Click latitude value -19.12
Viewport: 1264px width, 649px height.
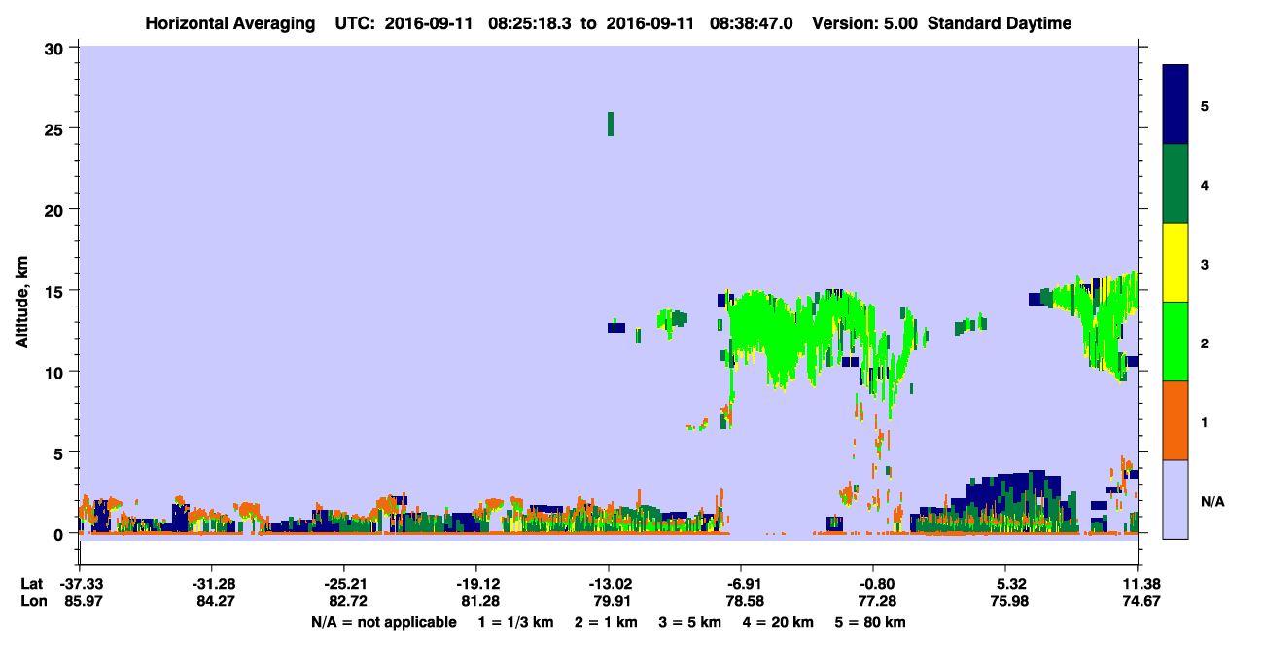(x=475, y=584)
